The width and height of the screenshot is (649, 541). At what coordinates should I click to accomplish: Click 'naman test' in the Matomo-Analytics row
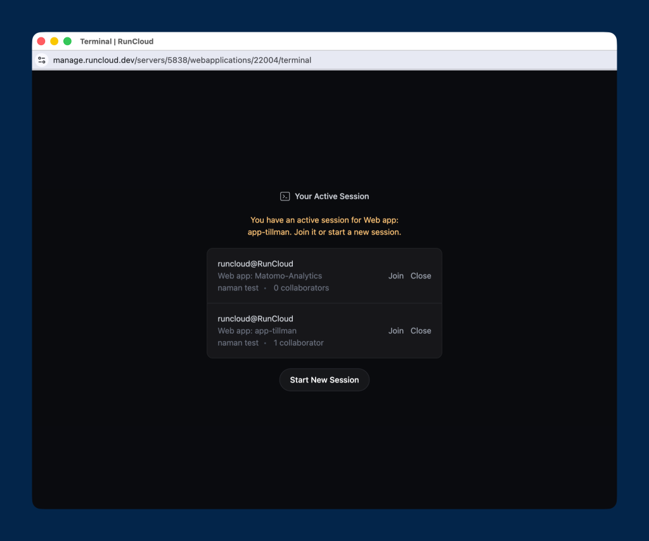tap(238, 288)
